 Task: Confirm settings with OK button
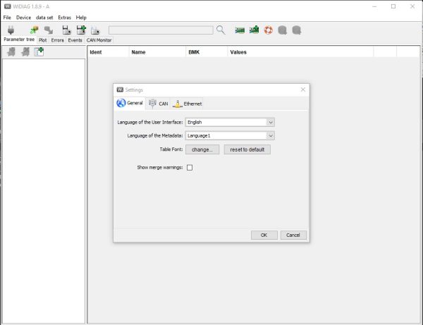[x=264, y=235]
